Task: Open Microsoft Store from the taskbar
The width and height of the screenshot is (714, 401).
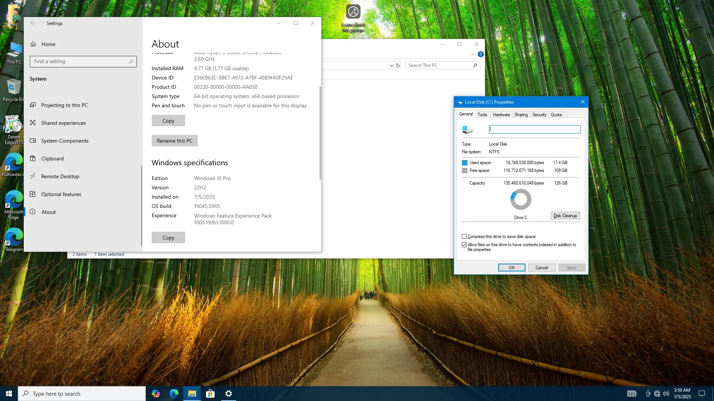Action: tap(210, 394)
